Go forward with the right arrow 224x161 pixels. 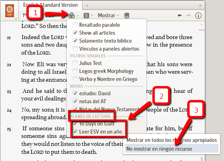pos(188,16)
